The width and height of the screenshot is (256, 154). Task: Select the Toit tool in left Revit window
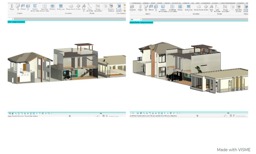tap(18, 7)
